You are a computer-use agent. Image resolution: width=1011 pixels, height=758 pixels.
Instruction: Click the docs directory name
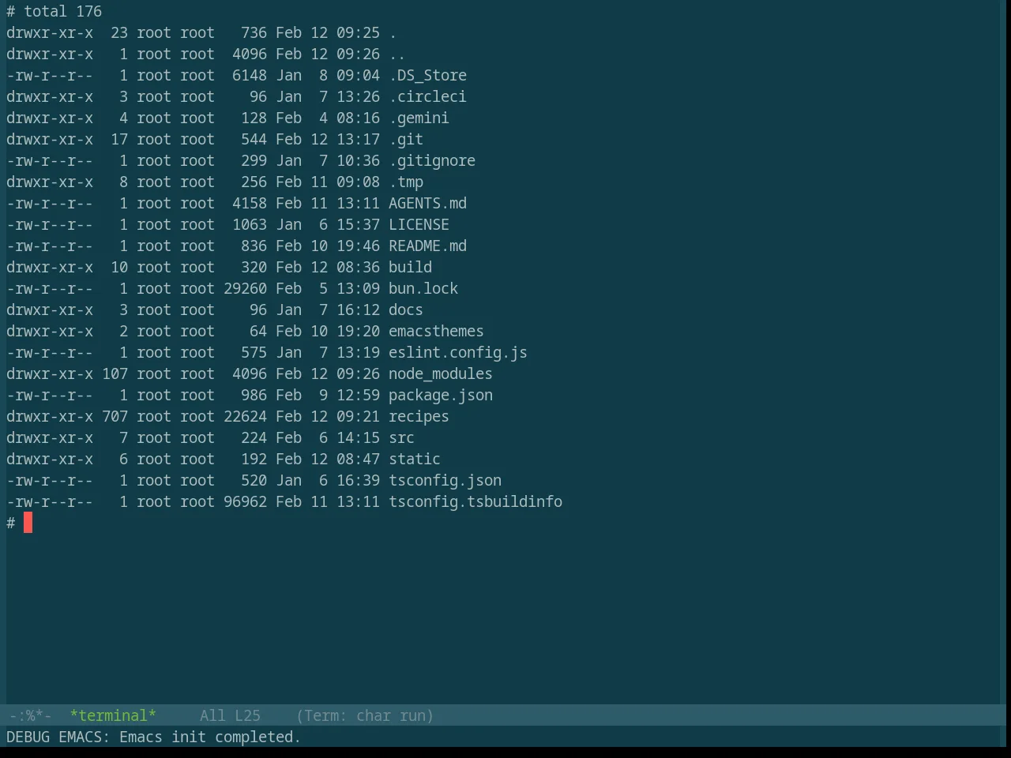406,310
